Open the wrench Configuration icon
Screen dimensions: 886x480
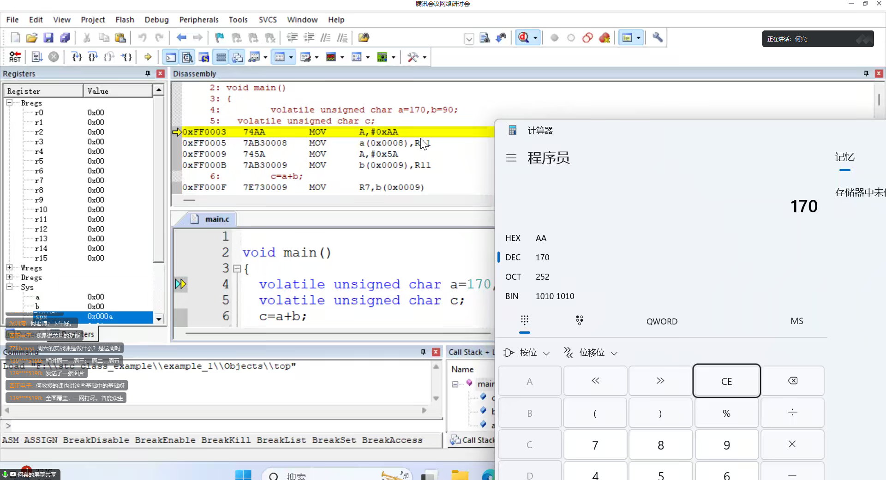pyautogui.click(x=658, y=38)
